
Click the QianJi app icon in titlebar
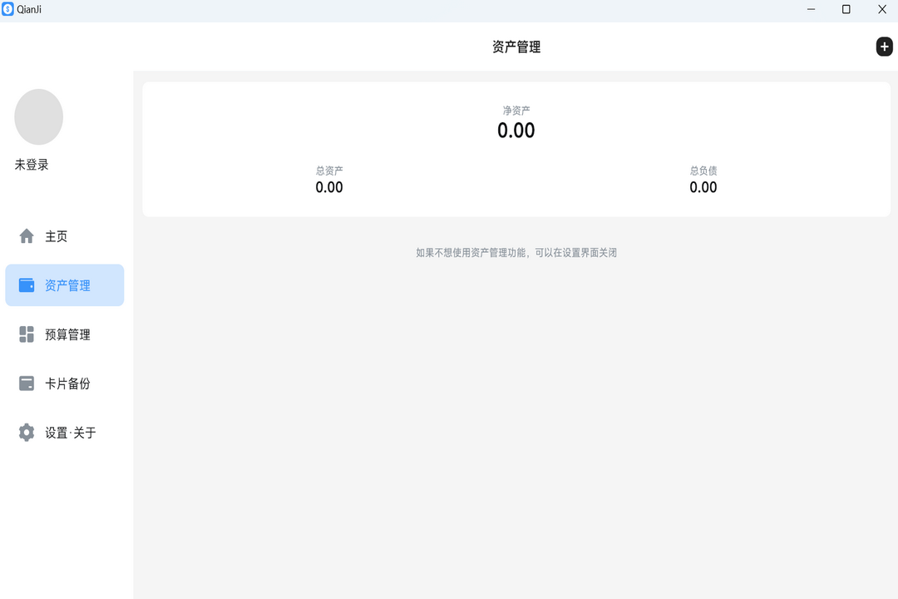pos(9,9)
